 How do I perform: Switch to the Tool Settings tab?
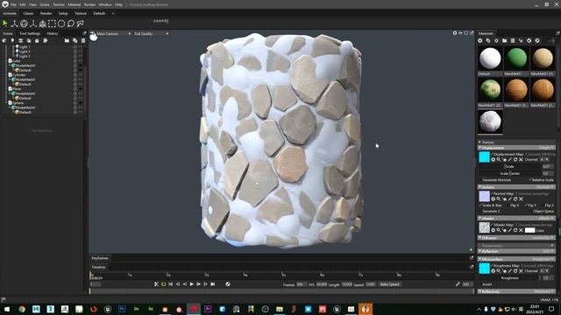coord(30,33)
